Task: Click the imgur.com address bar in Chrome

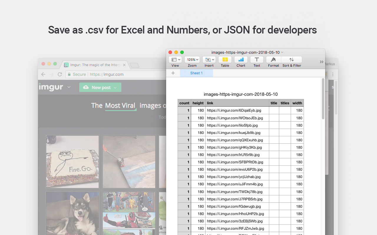Action: [116, 74]
